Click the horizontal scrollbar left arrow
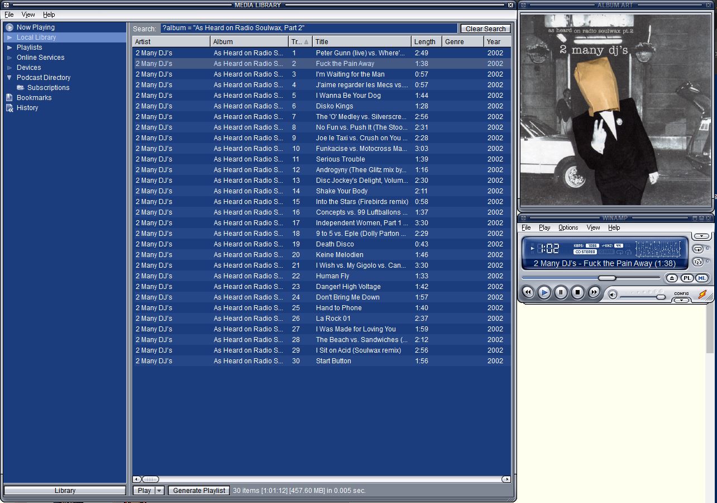Viewport: 717px width, 503px height. [x=137, y=479]
